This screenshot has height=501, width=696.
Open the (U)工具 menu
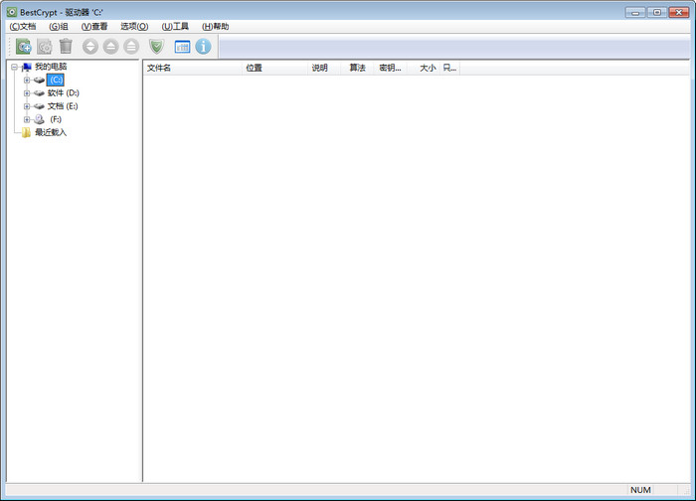coord(175,27)
